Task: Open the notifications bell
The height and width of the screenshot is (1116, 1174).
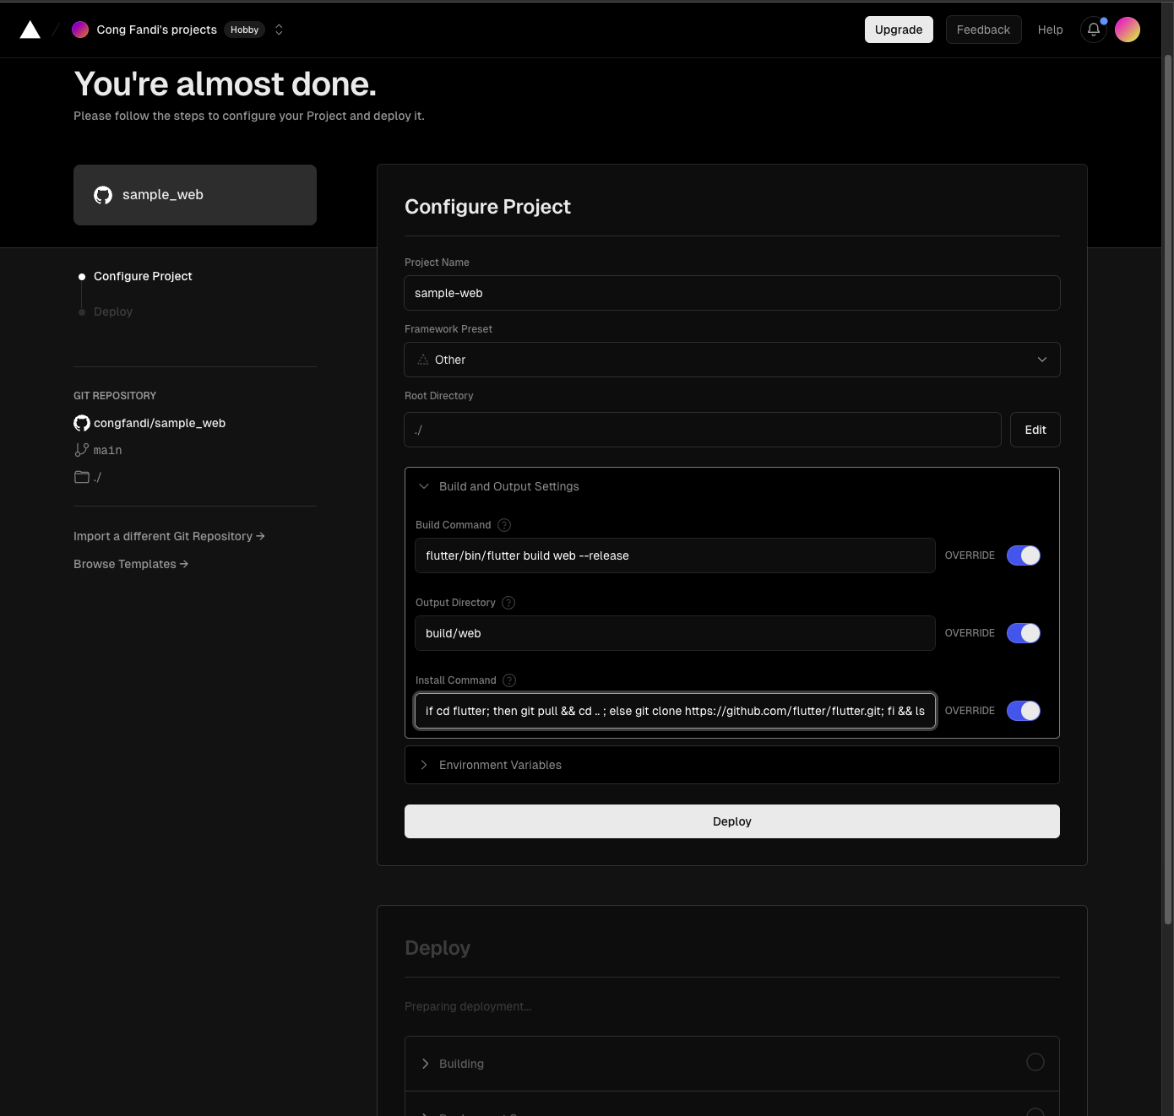Action: 1093,30
